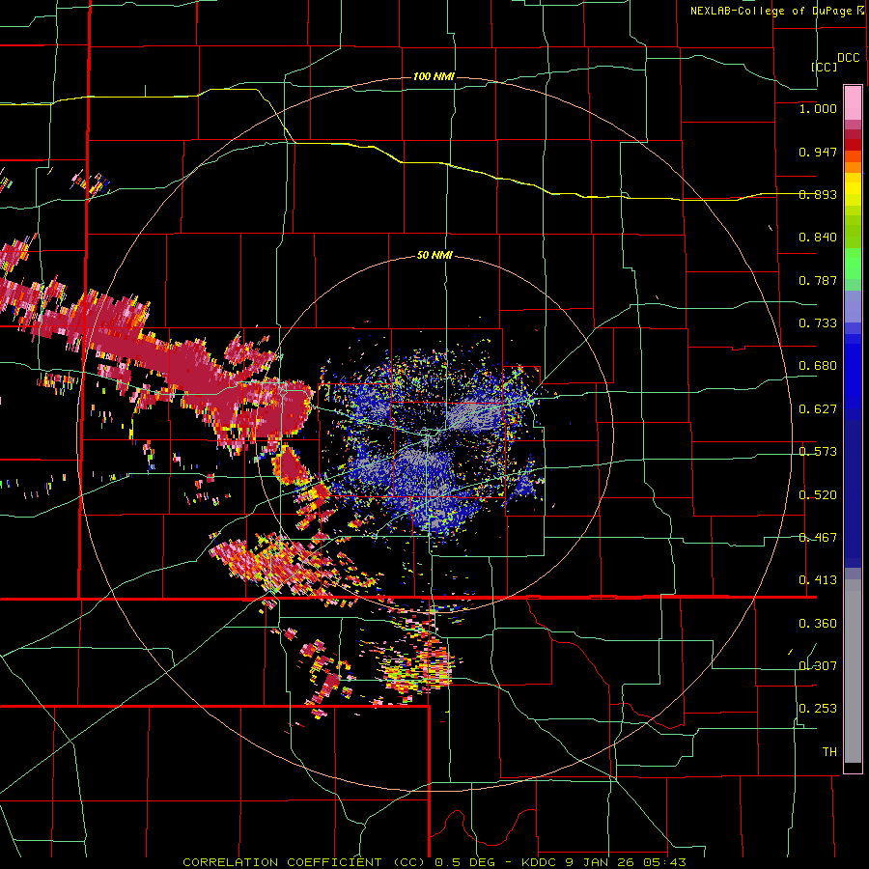Click the 0.5 DEG elevation text

pyautogui.click(x=464, y=862)
